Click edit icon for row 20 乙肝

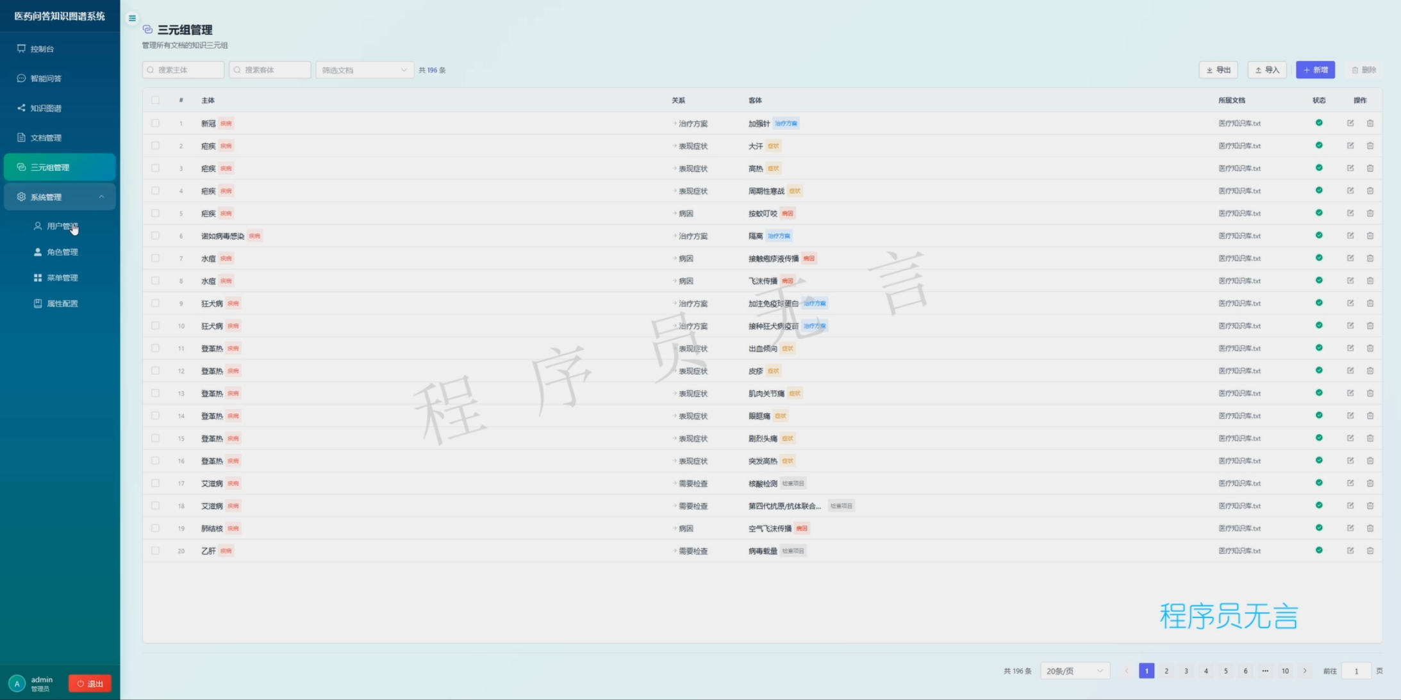(1350, 551)
